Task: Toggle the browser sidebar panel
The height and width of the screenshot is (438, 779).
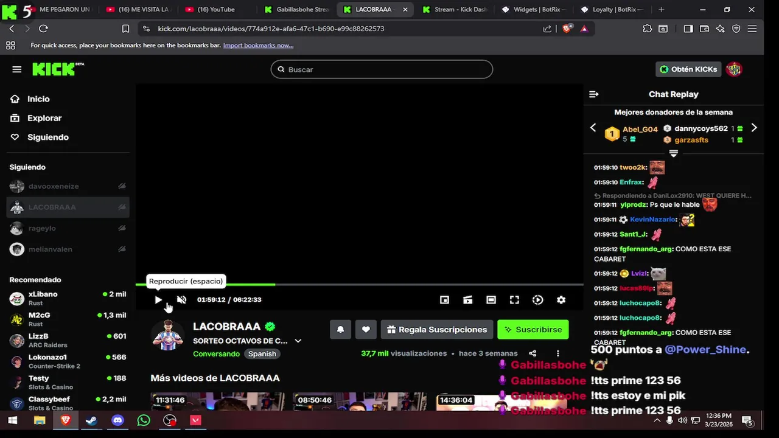Action: point(688,29)
